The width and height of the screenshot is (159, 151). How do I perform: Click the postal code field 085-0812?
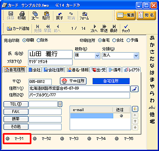pyautogui.click(x=40, y=82)
